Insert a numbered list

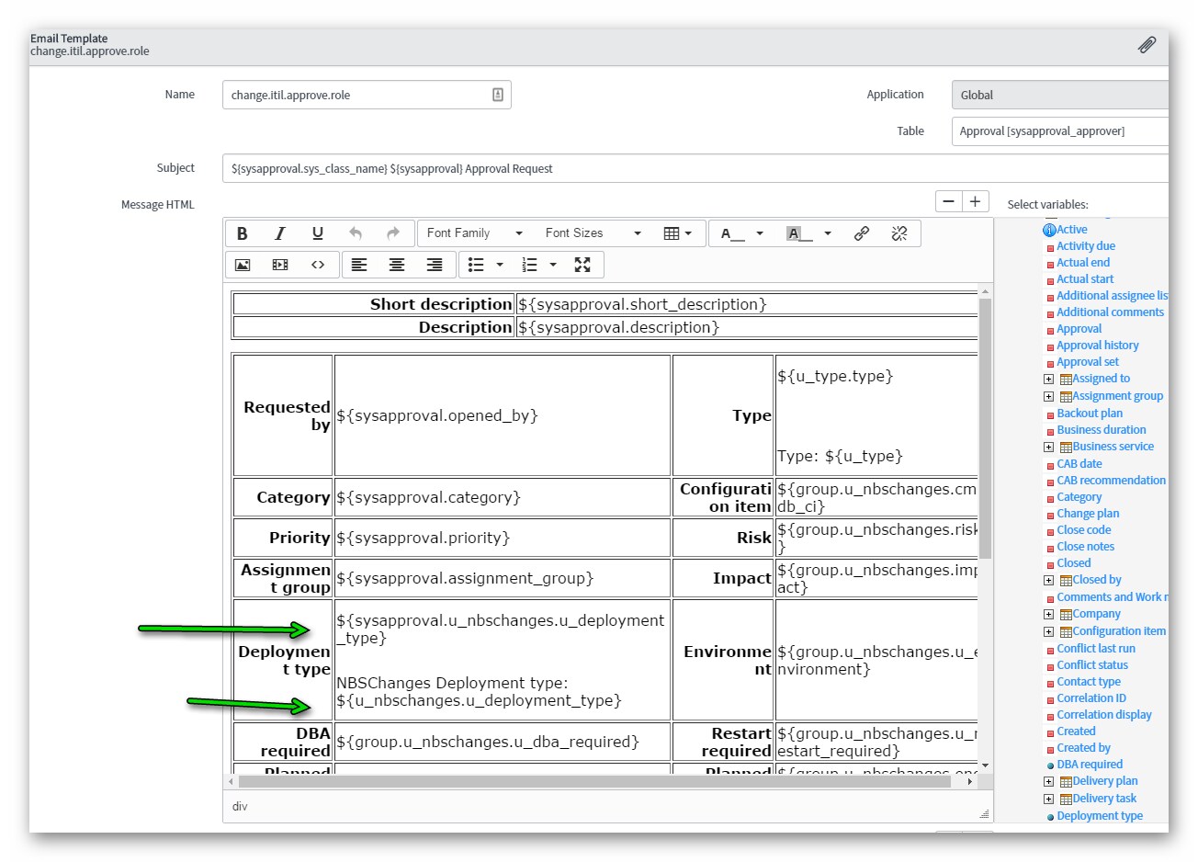point(529,265)
